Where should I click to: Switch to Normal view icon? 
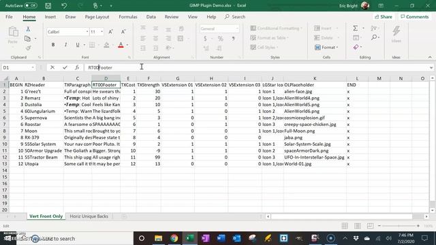pos(345,226)
